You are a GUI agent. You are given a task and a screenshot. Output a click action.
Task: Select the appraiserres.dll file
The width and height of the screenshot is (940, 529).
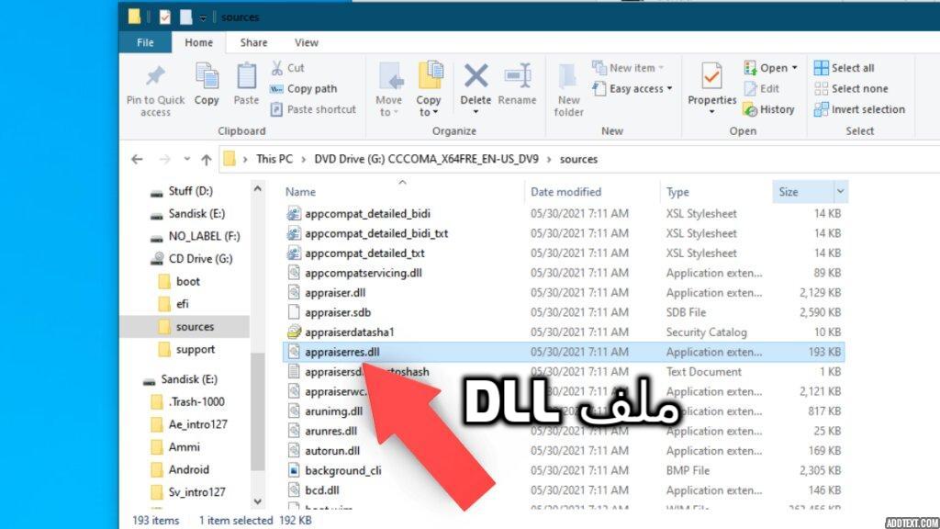click(564, 352)
